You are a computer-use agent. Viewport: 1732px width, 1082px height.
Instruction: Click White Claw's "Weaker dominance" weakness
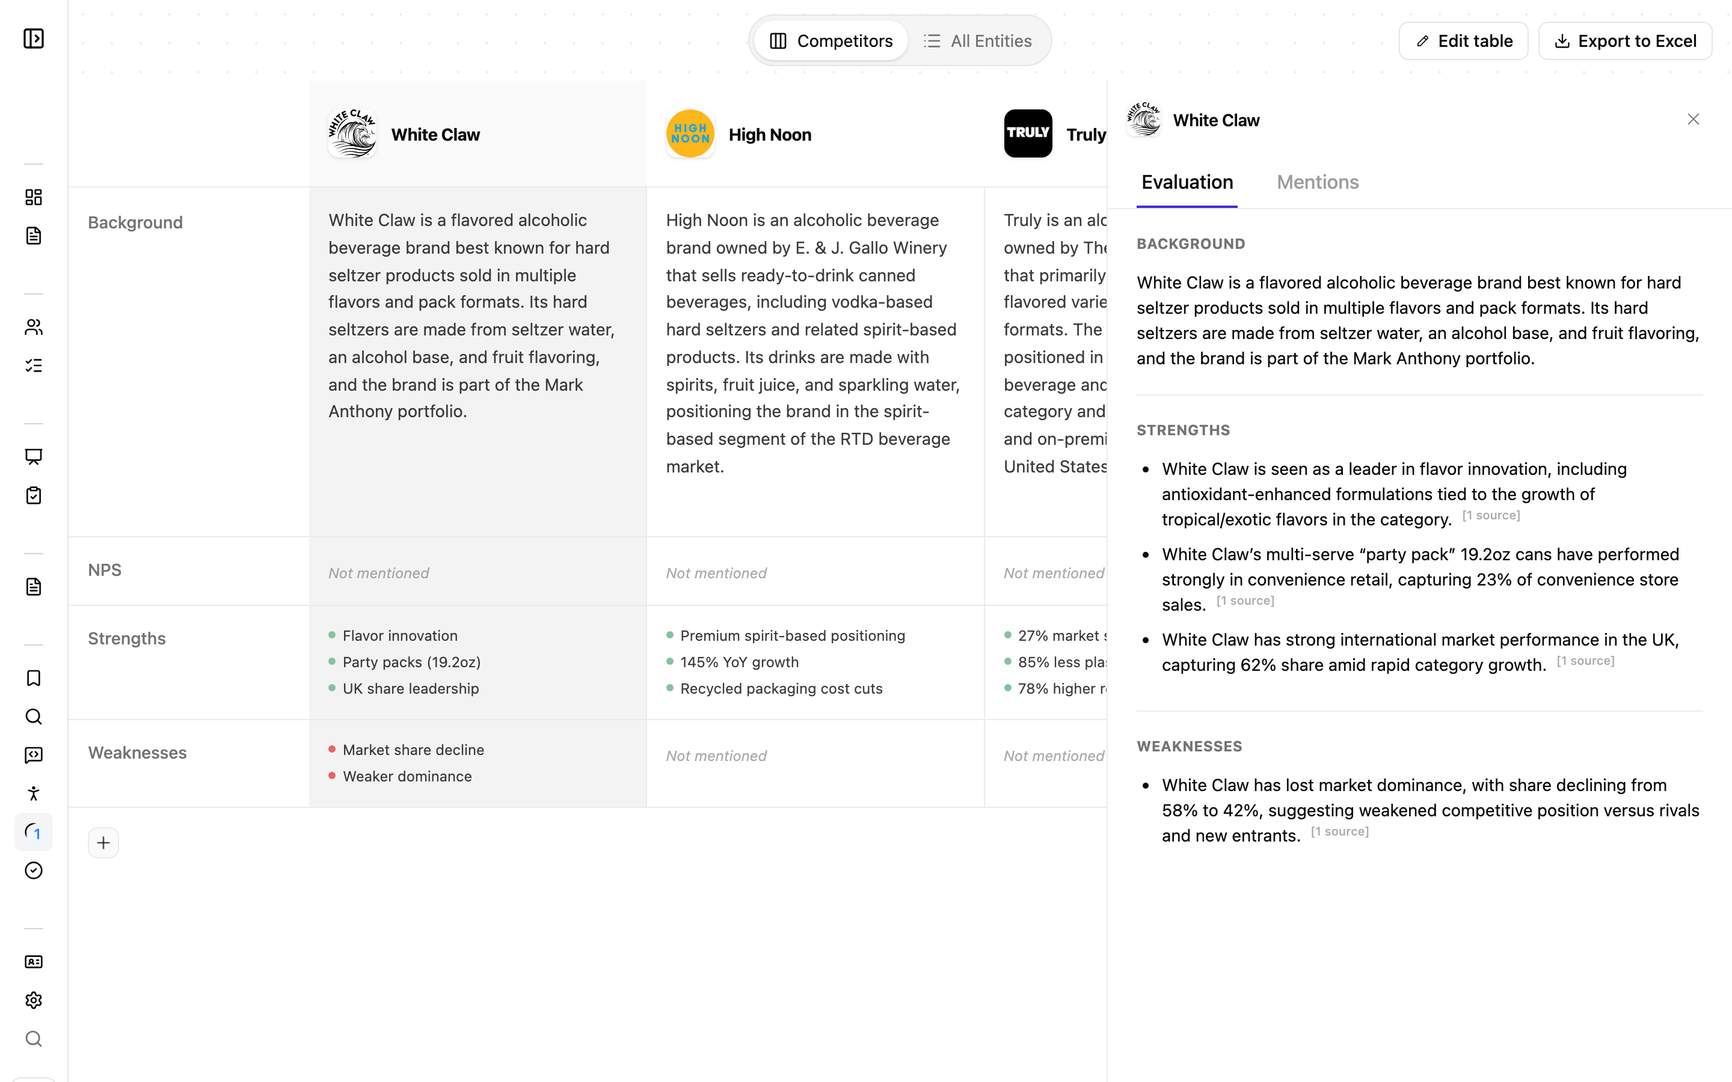[x=407, y=777]
